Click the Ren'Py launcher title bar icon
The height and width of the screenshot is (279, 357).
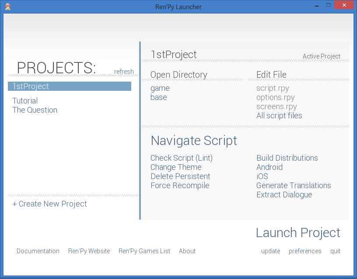tap(7, 7)
